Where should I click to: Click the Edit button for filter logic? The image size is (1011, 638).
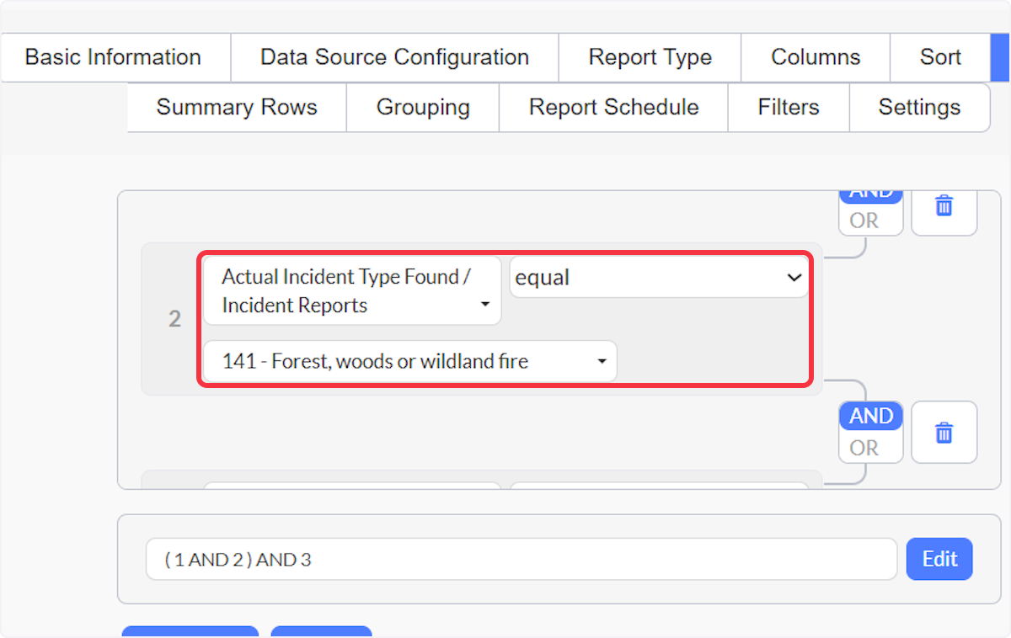click(939, 559)
